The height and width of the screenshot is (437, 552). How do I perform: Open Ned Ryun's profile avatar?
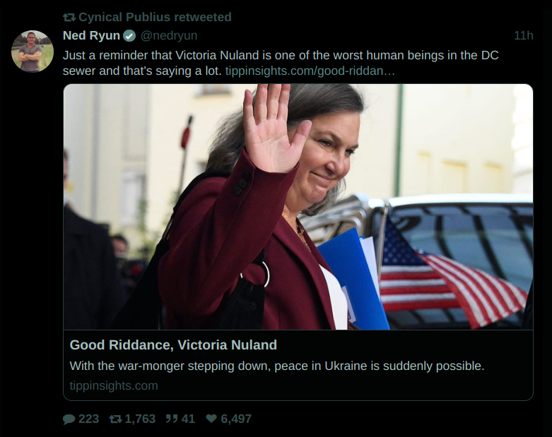pos(33,51)
